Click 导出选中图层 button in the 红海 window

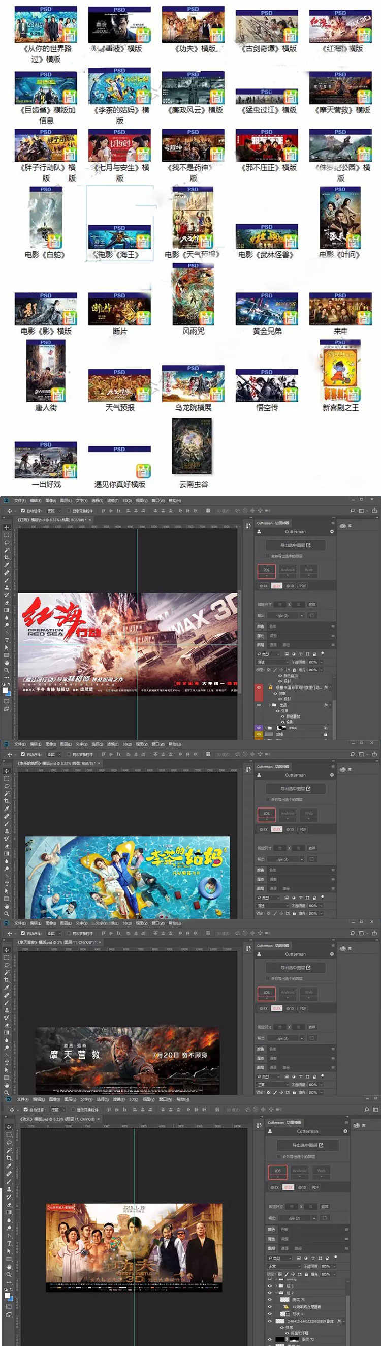tap(296, 545)
